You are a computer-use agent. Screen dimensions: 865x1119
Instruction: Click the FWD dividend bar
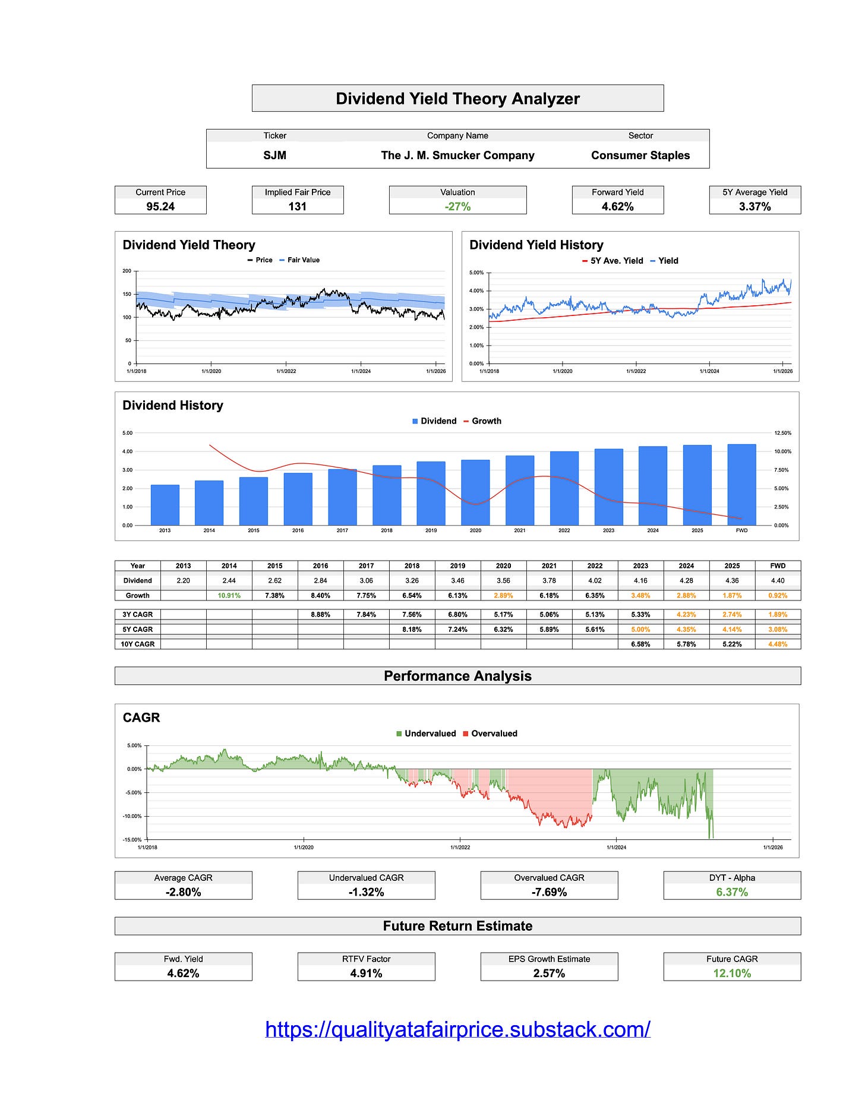(x=741, y=485)
